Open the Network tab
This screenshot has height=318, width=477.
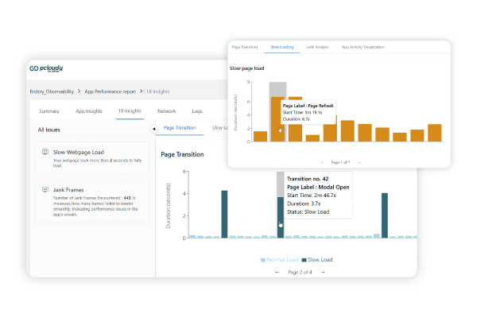167,111
